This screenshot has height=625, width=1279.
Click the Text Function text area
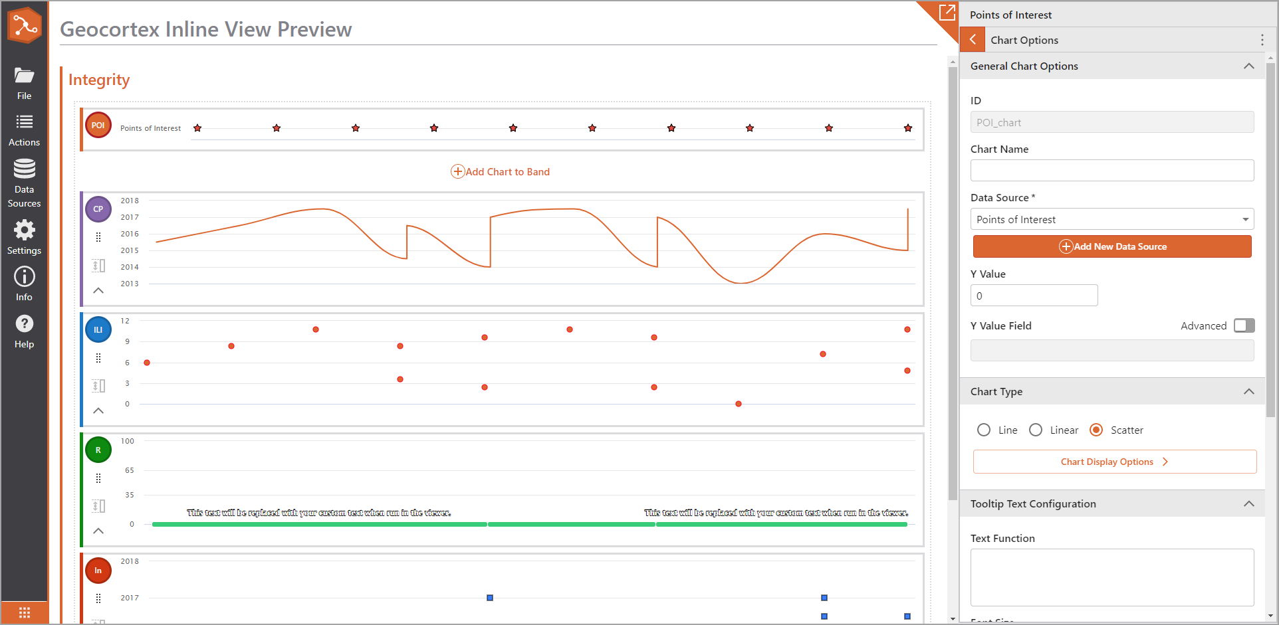[1112, 577]
